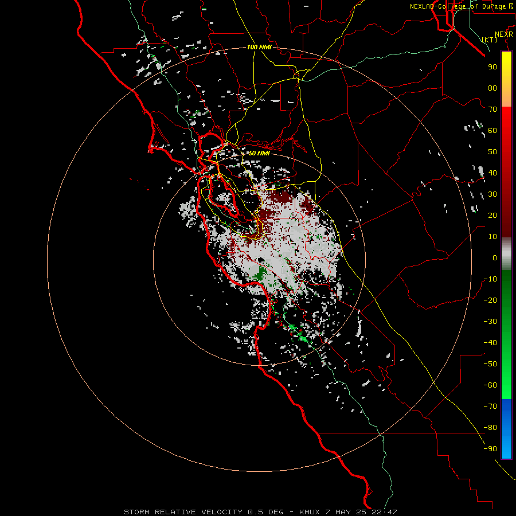Image resolution: width=516 pixels, height=516 pixels.
Task: Select the -50 value on the velocity scale
Action: (x=490, y=364)
